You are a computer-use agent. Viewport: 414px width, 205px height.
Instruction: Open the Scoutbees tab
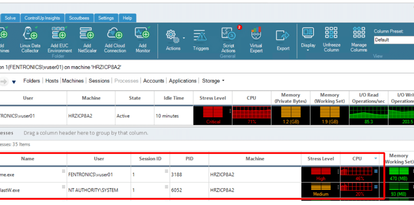click(79, 18)
